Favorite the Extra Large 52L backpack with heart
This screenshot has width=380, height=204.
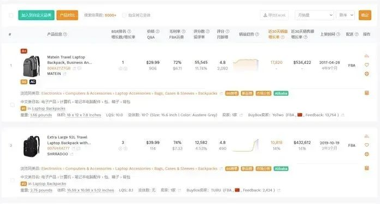[x=367, y=145]
